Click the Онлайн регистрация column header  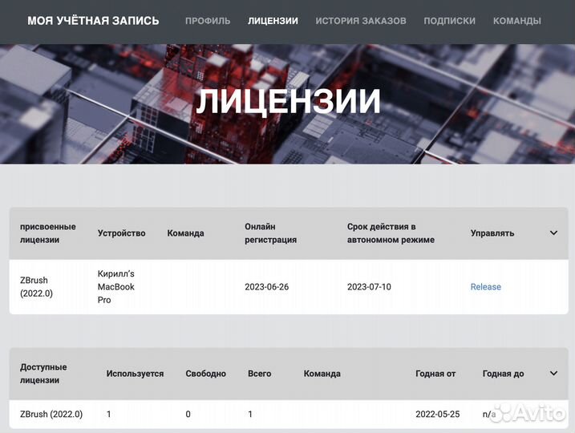pyautogui.click(x=270, y=233)
